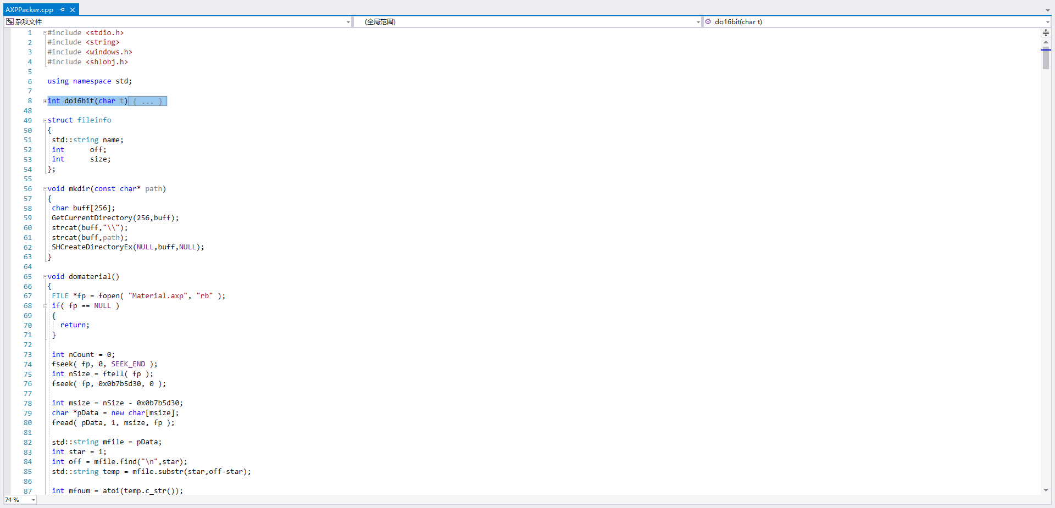This screenshot has height=508, width=1055.
Task: Click the purple function icon beside do16bit
Action: (708, 22)
